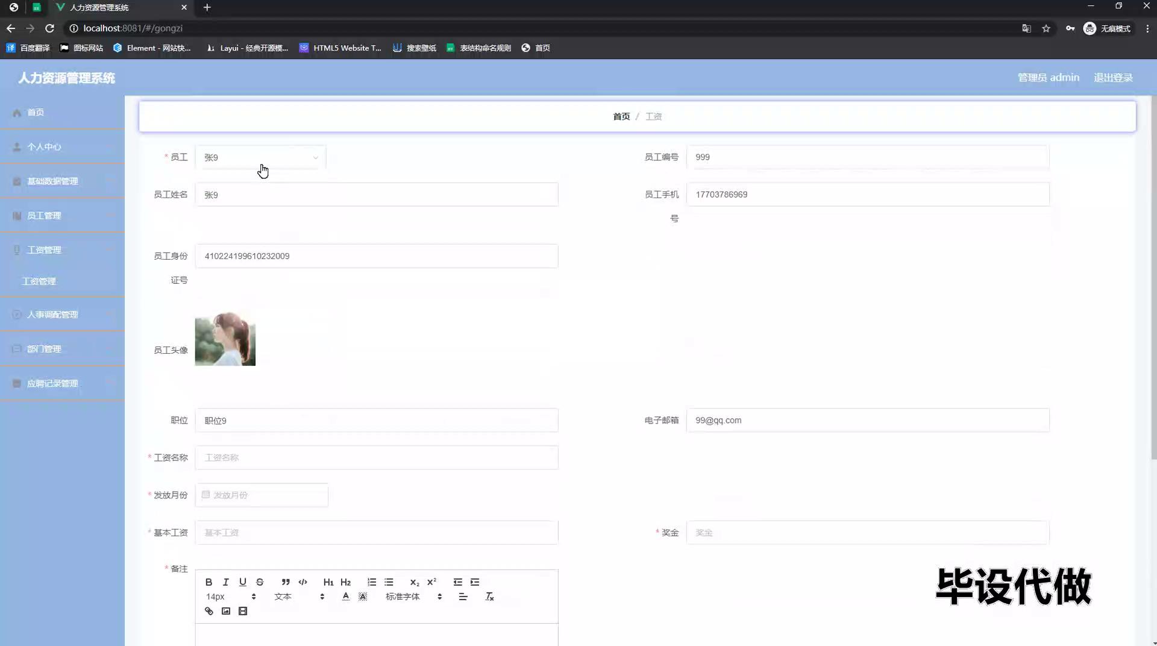Click the code block icon
Screen dimensions: 1157x646
tap(303, 582)
